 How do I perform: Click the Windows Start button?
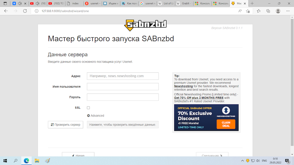click(x=6, y=161)
